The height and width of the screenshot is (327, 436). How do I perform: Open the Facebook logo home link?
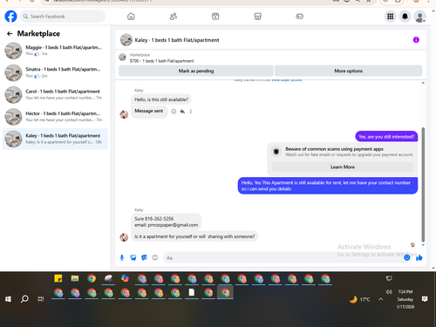tap(10, 17)
